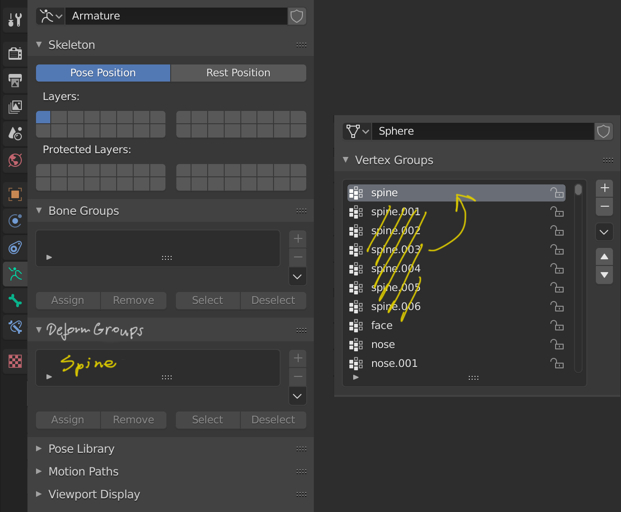Select the nose.001 vertex group
621x512 pixels.
pos(457,364)
